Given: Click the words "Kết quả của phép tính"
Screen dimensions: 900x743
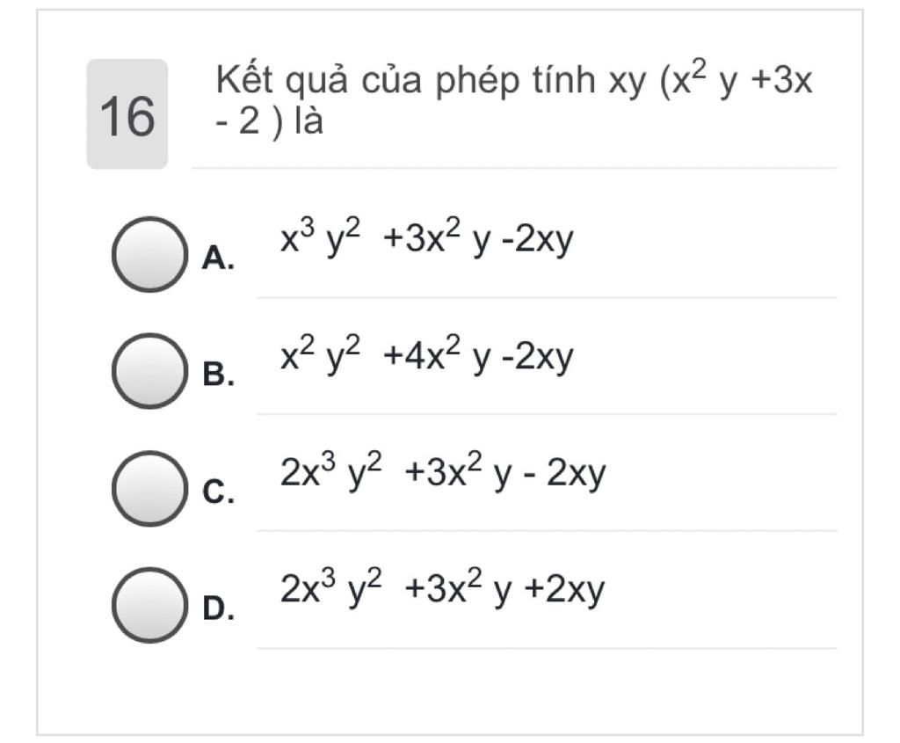Looking at the screenshot, I should pos(405,80).
